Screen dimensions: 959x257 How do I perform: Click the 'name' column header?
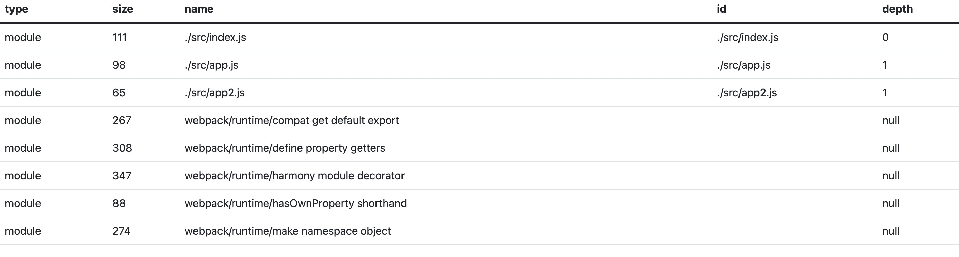pyautogui.click(x=199, y=9)
